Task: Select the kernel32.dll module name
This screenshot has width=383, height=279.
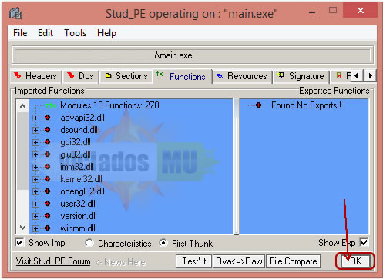Action: [x=81, y=179]
